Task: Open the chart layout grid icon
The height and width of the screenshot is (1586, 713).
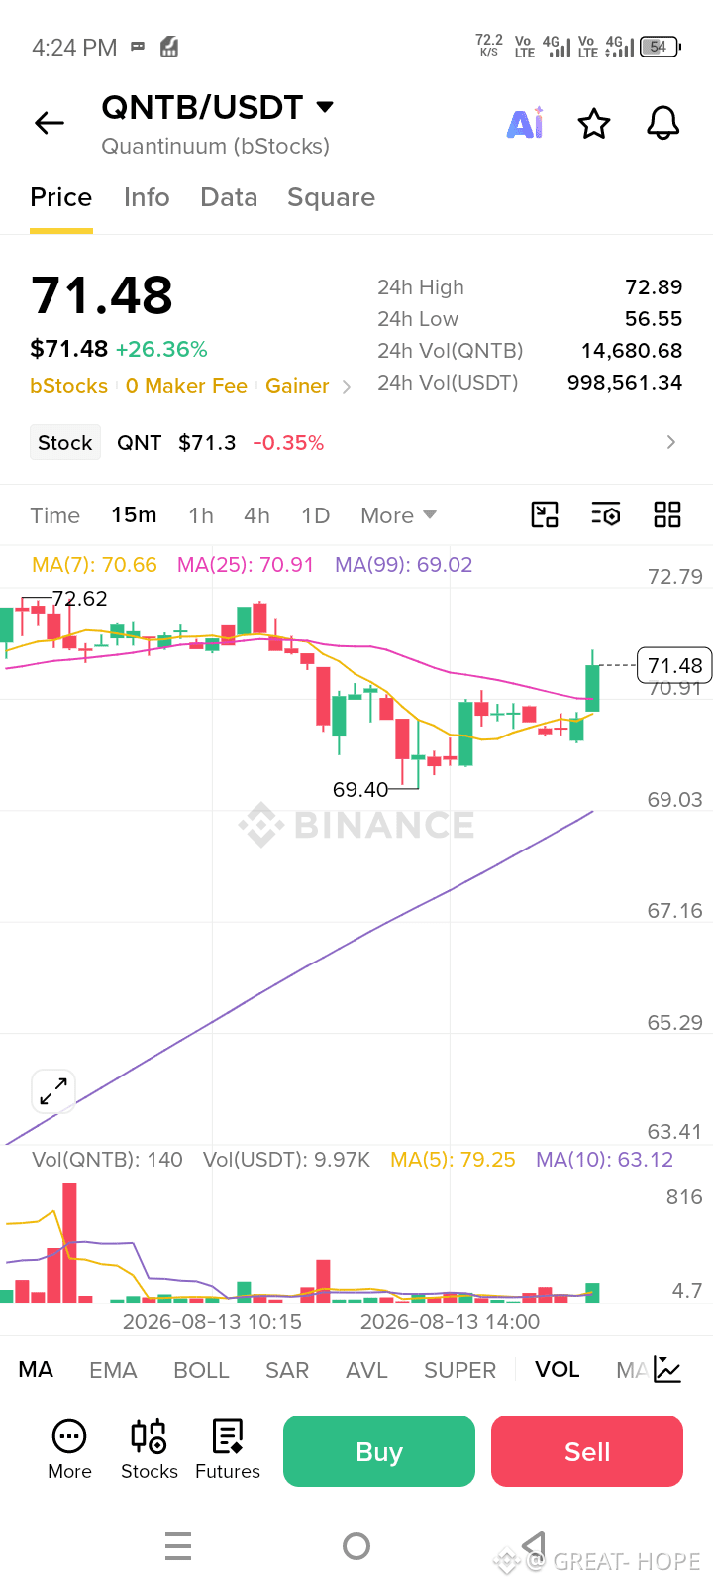Action: (x=667, y=514)
